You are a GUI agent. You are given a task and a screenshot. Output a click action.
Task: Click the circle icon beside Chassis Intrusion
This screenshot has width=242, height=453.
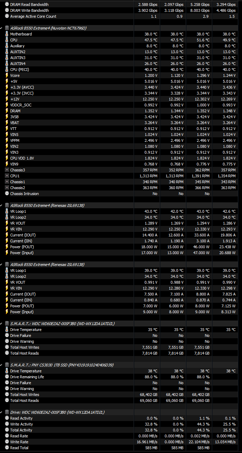(x=7, y=194)
